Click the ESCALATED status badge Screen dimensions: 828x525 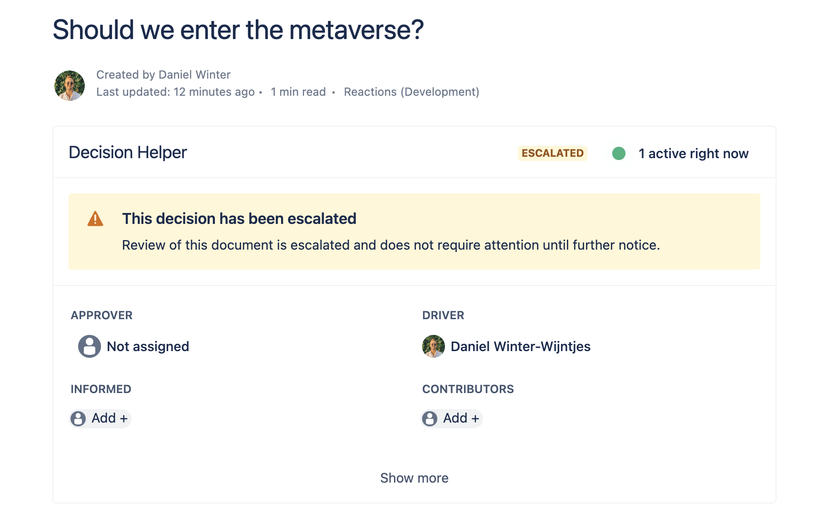coord(552,153)
